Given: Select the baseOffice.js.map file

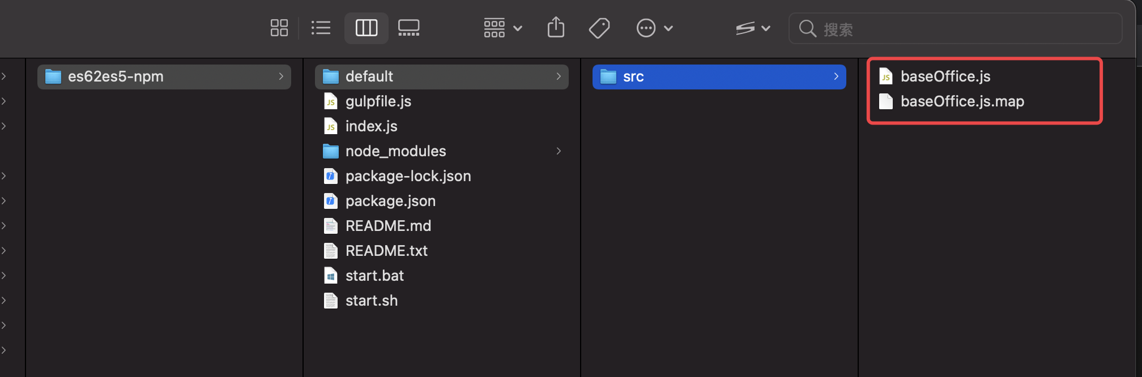Looking at the screenshot, I should 962,101.
